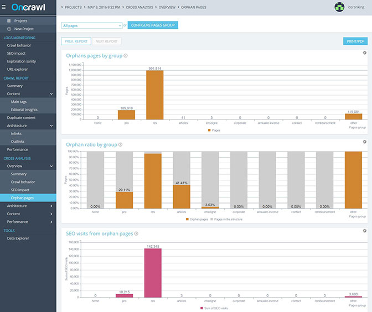Open settings gear for Orphans pages by group chart

pos(365,53)
